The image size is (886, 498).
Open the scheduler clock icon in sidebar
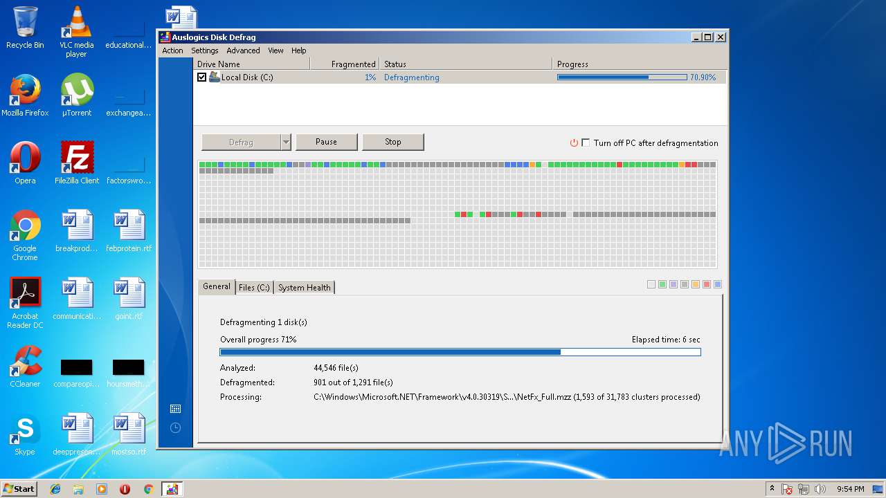coord(175,427)
